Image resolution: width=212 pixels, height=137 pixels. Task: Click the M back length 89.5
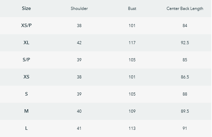click(x=185, y=111)
